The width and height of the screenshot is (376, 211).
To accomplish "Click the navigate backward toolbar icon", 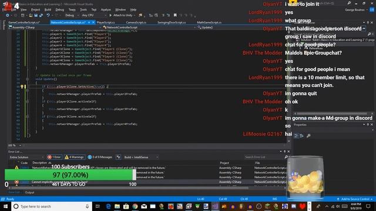I will point(8,15).
